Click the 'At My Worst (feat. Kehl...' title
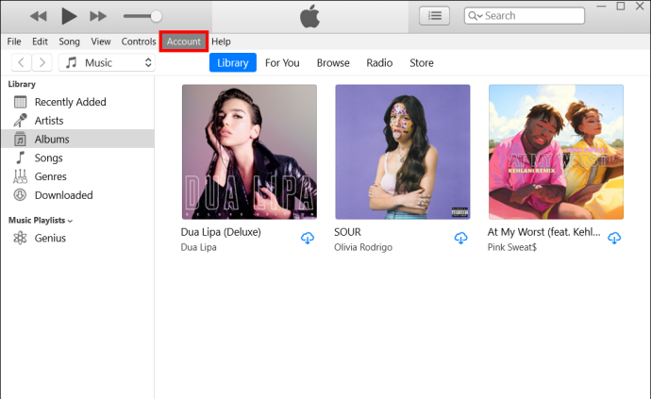The image size is (651, 399). point(543,232)
